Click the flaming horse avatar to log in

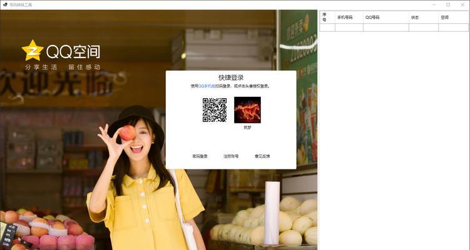point(247,110)
